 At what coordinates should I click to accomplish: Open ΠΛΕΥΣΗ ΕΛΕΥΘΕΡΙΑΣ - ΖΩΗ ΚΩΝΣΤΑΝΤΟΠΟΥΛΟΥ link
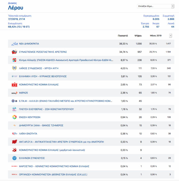pyautogui.click(x=46, y=109)
